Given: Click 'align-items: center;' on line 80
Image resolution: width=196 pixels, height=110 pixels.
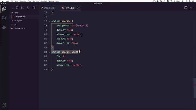Looking at the screenshot, I should coord(69,34).
